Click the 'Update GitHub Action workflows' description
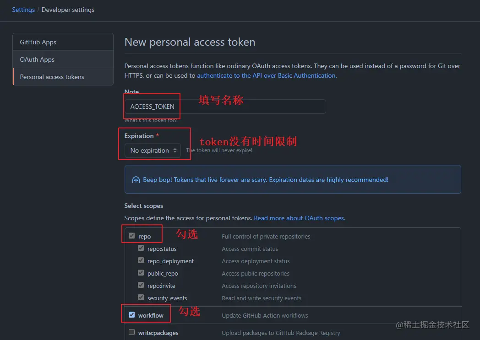Screen dimensions: 480x340 (265, 316)
